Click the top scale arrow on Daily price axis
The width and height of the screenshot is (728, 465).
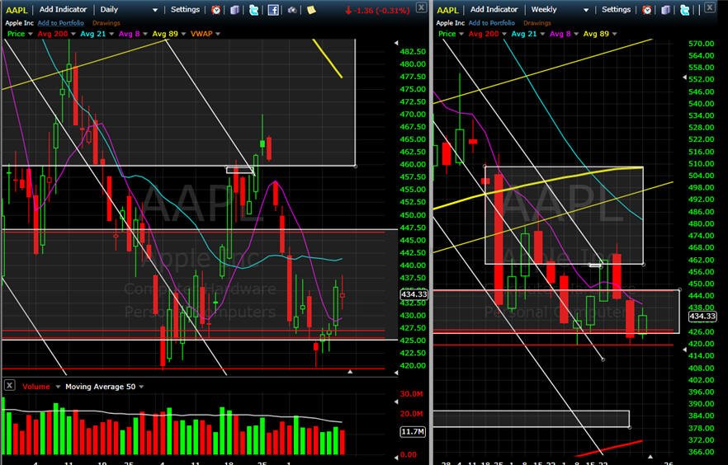click(x=396, y=43)
